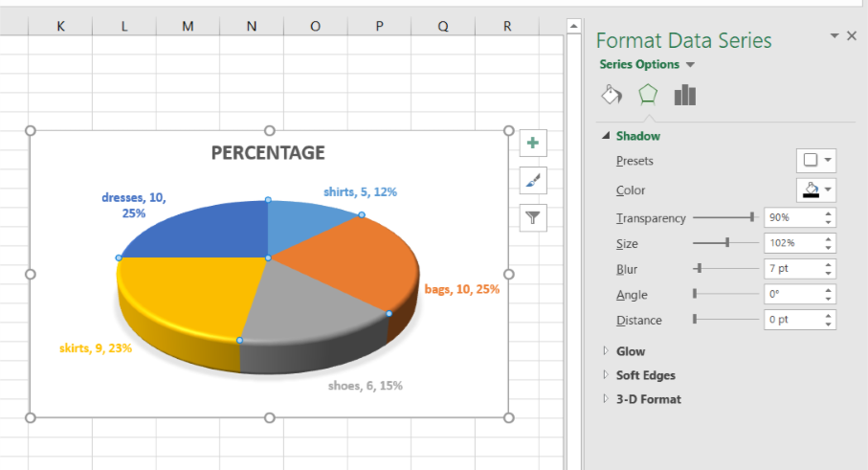This screenshot has height=470, width=868.
Task: Open task pane options arrow
Action: tap(835, 36)
